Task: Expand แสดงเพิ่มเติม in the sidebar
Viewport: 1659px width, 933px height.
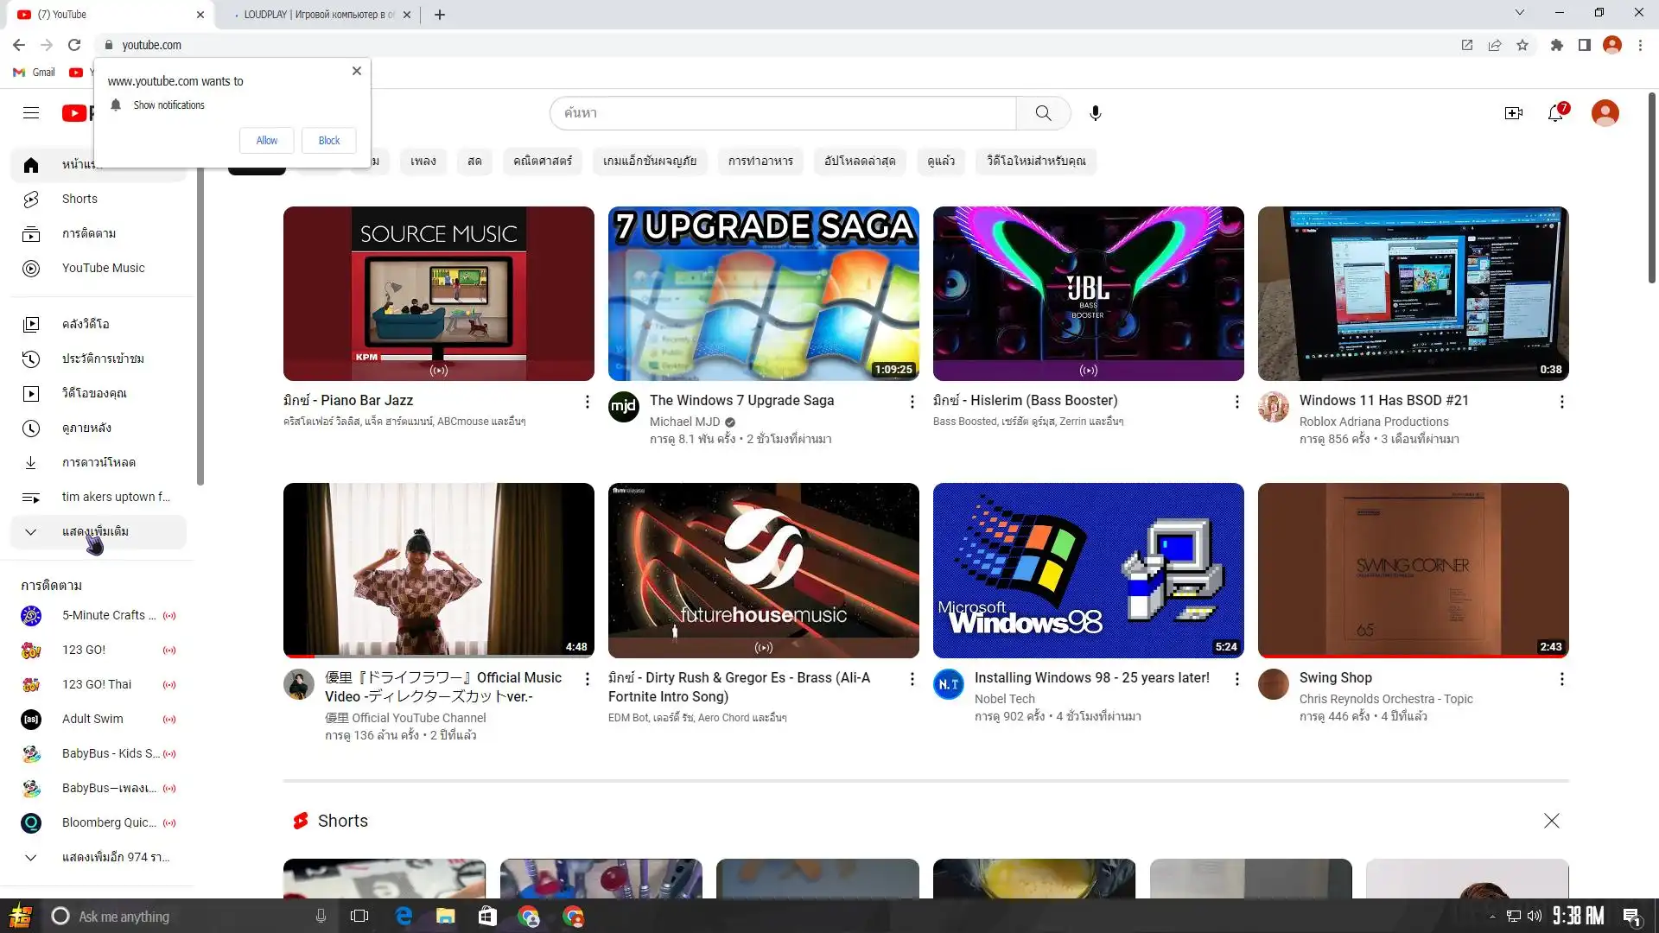Action: [95, 531]
